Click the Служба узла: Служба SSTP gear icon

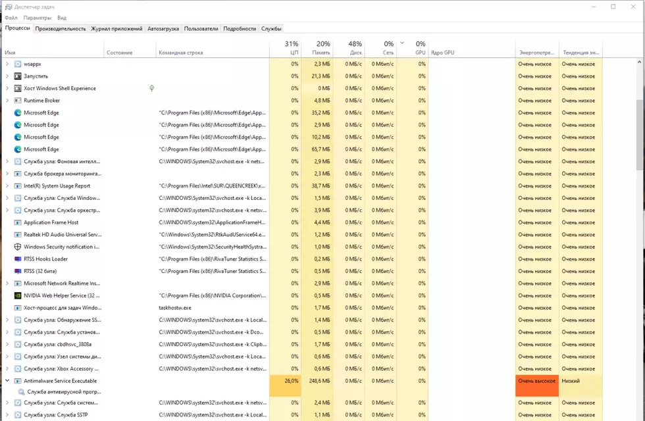click(x=18, y=415)
